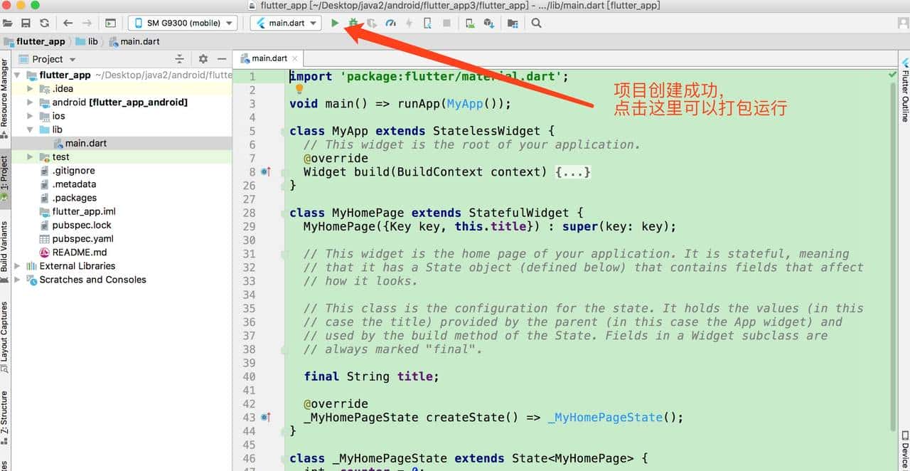The height and width of the screenshot is (471, 910).
Task: Expand the folded build method body
Action: click(572, 171)
